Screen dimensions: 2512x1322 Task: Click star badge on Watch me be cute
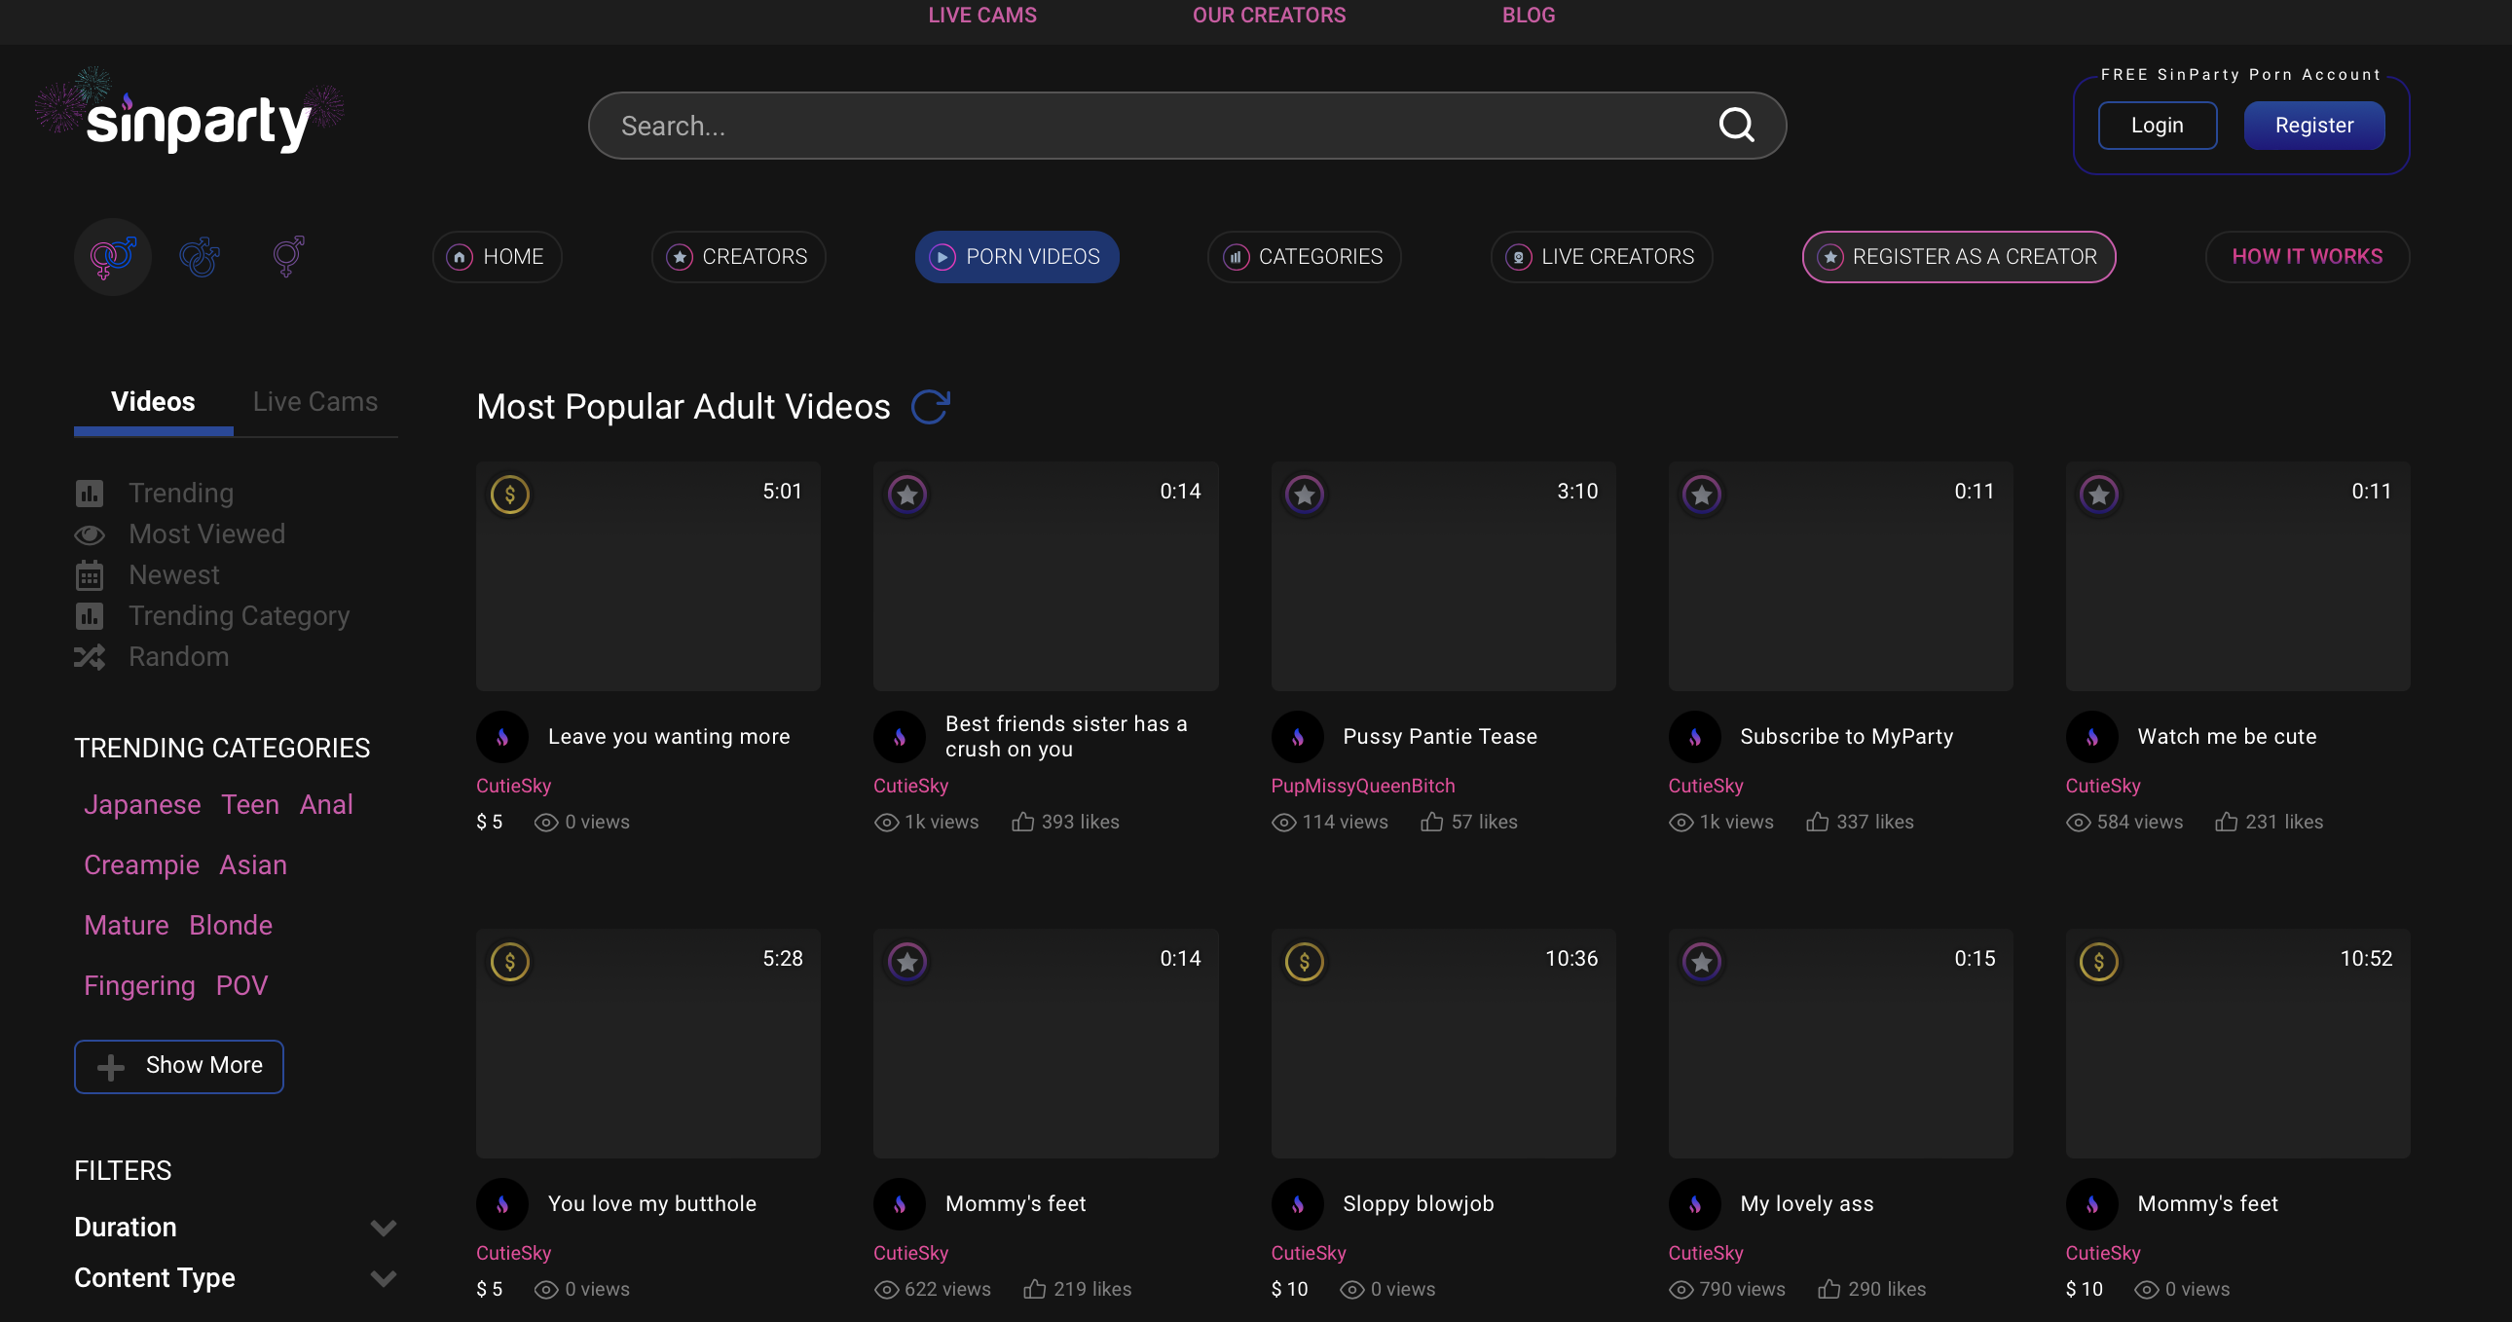point(2098,495)
